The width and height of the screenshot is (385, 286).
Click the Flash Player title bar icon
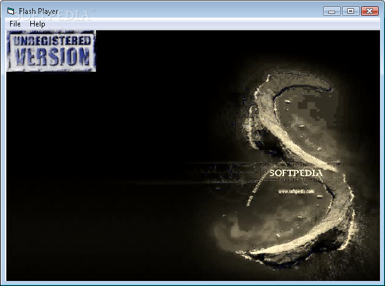(x=11, y=11)
